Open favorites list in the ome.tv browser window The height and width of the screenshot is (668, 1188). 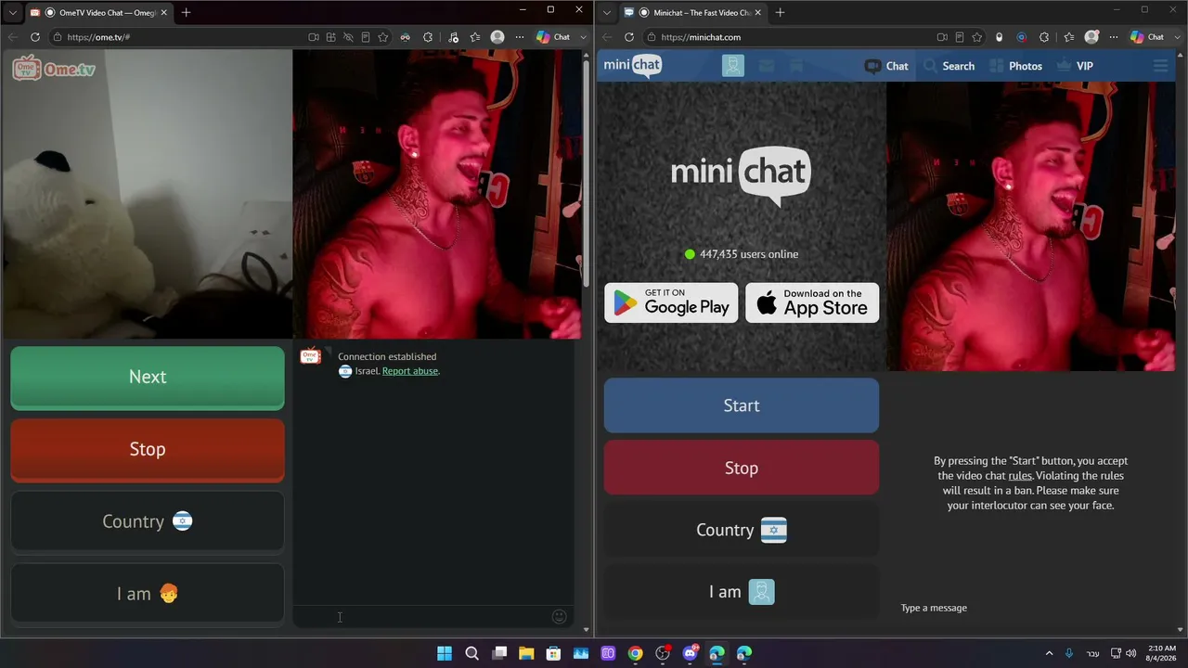pyautogui.click(x=475, y=37)
